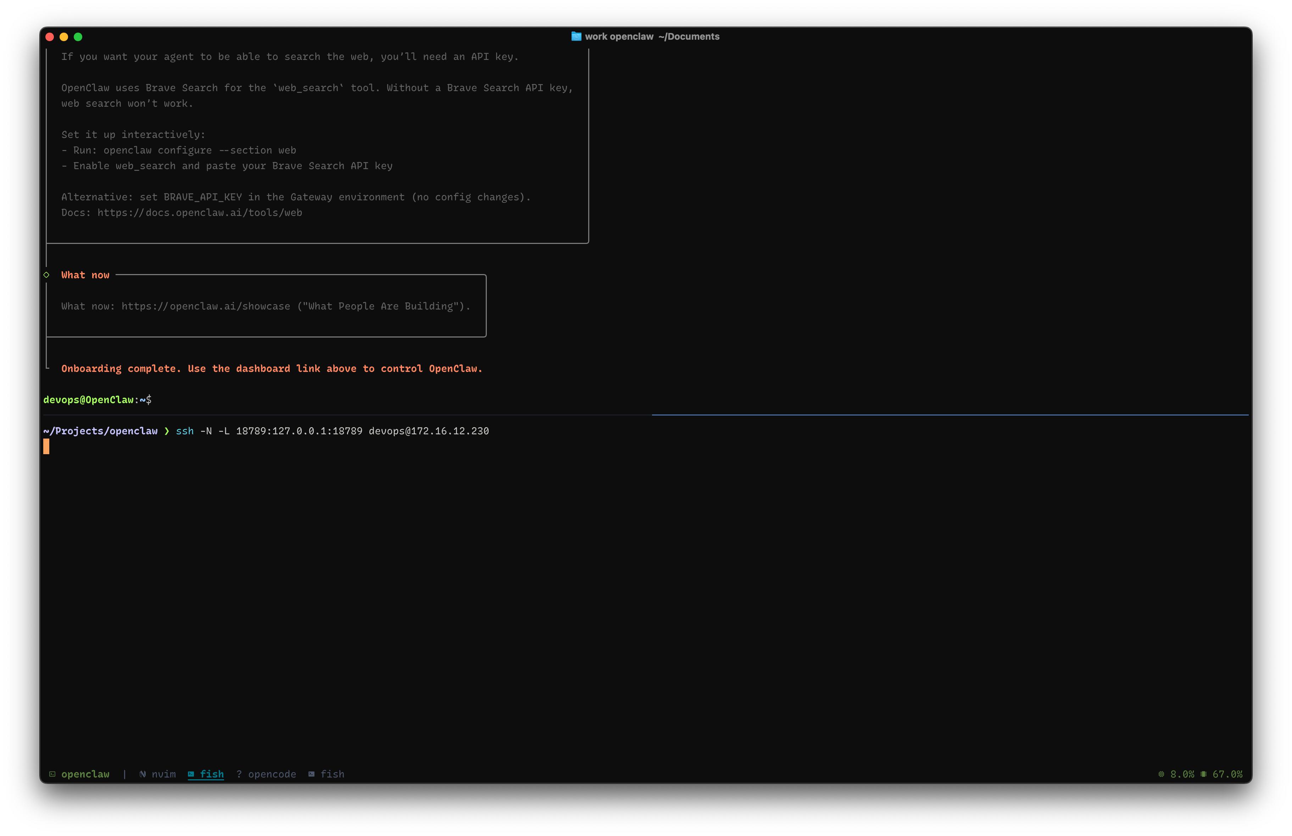Click the question mark icon beside opencode
The image size is (1292, 836).
click(239, 774)
